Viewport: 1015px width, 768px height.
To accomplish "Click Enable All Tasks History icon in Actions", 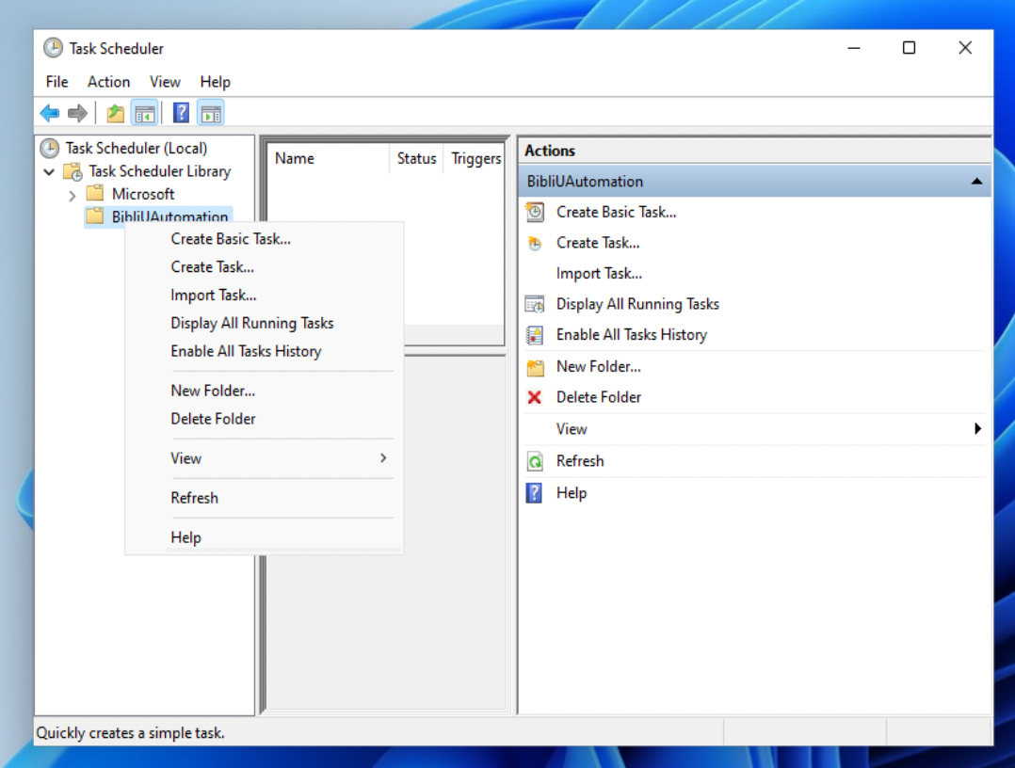I will click(x=535, y=335).
